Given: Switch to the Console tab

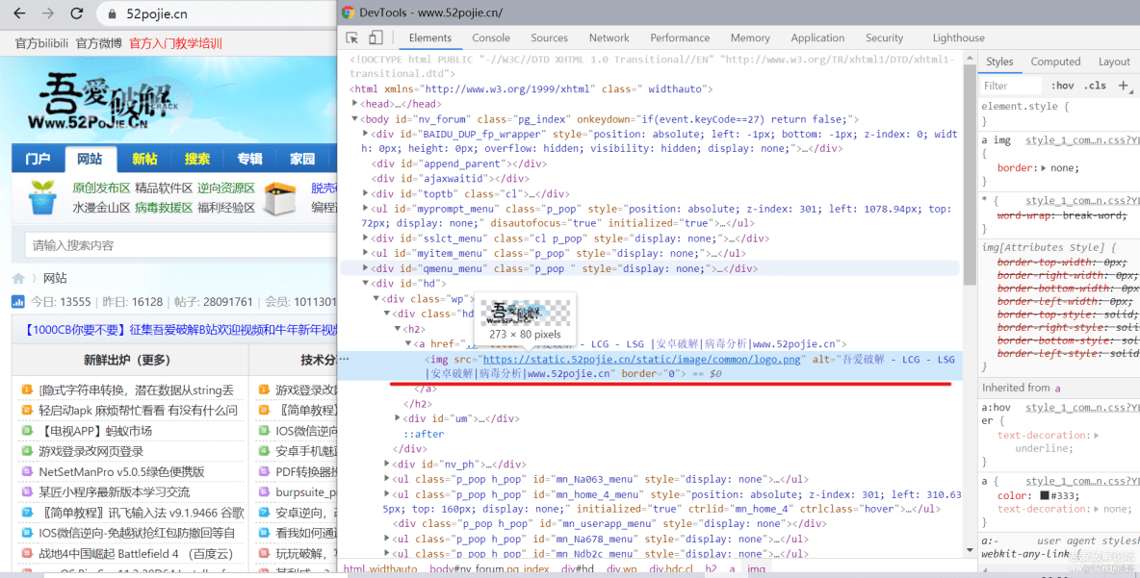Looking at the screenshot, I should [491, 38].
